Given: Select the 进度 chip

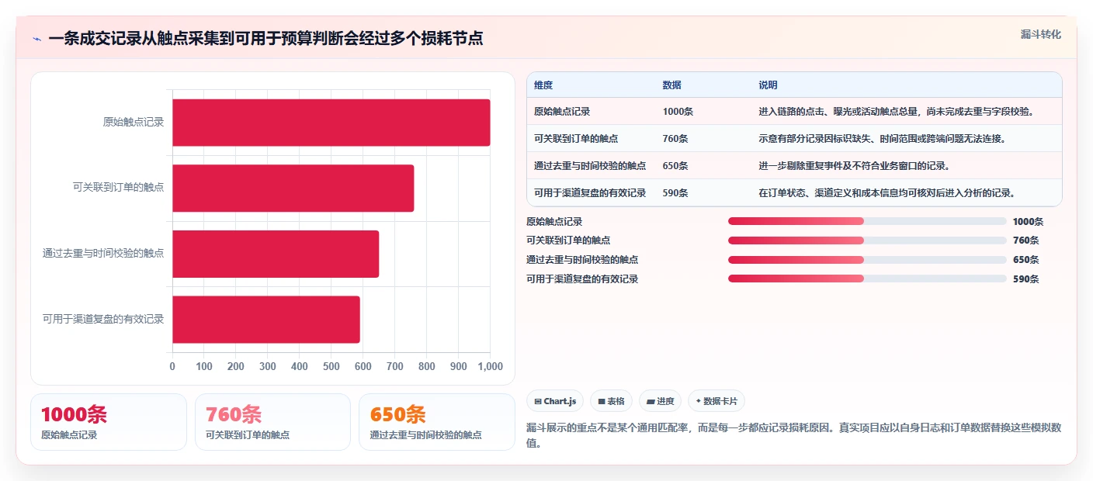Looking at the screenshot, I should pos(661,401).
